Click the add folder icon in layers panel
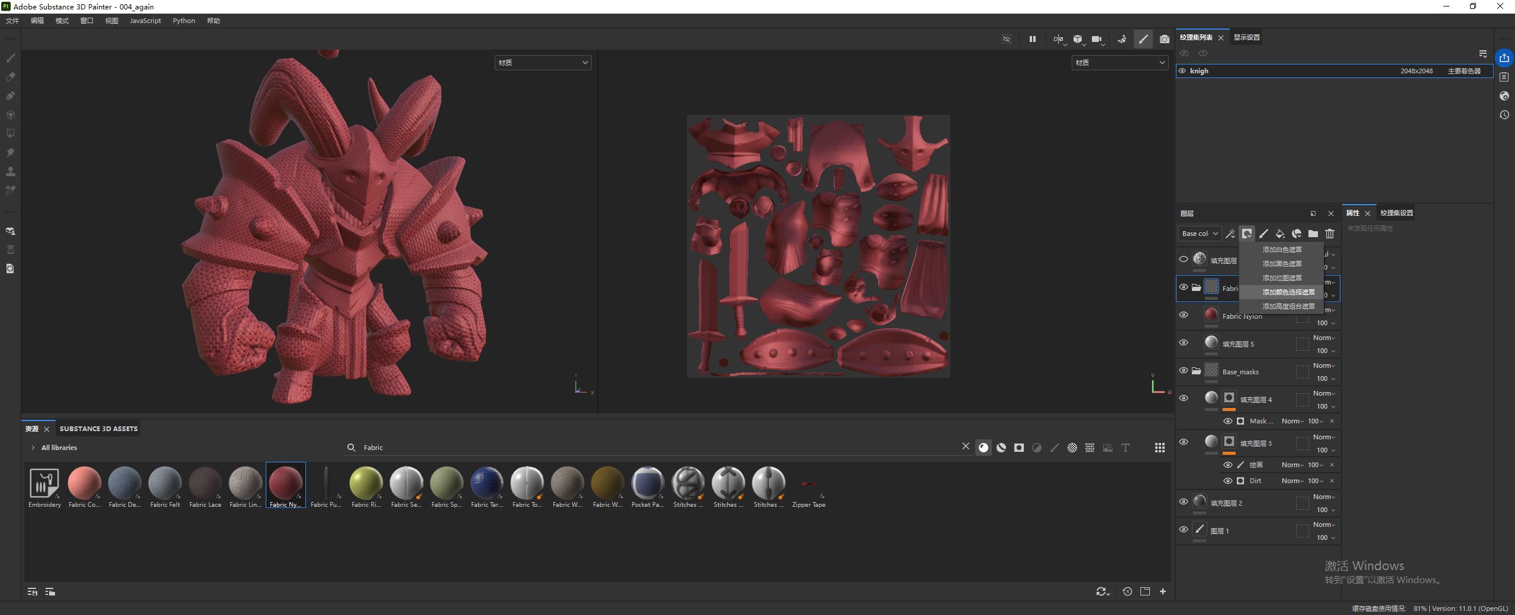 pos(1313,234)
